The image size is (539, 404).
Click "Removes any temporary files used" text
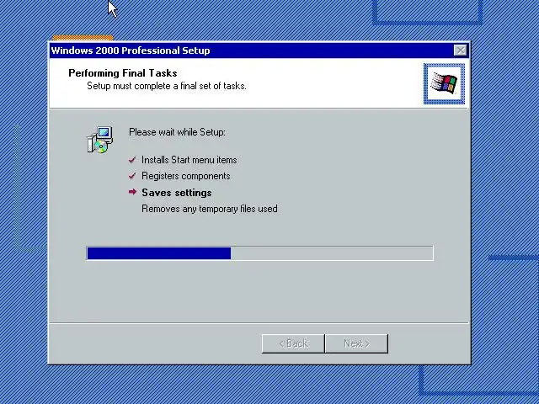pyautogui.click(x=210, y=209)
